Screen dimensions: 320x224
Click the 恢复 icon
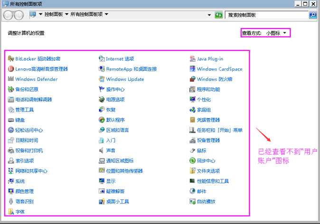[x=102, y=110]
